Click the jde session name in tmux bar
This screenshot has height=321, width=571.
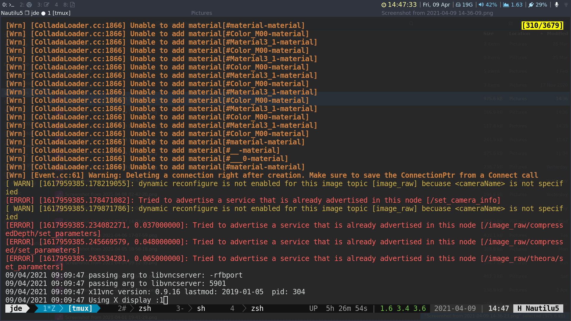click(16, 309)
